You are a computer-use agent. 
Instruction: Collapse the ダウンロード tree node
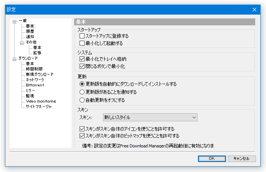tap(15, 59)
